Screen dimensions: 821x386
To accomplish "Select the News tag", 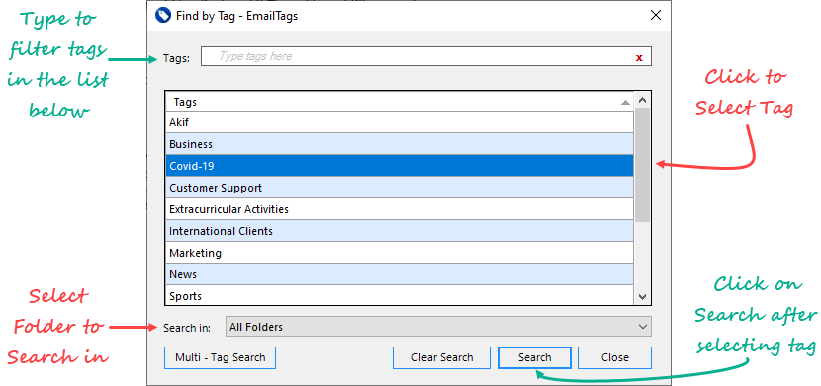I will pyautogui.click(x=400, y=274).
